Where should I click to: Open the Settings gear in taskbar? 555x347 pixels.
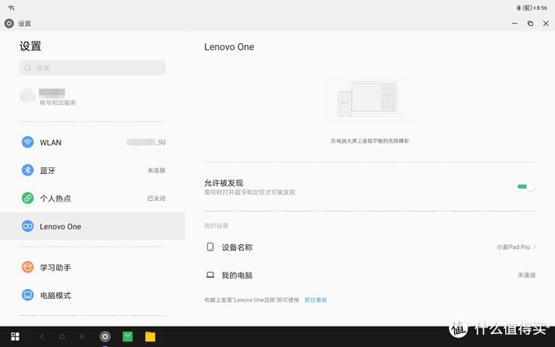point(105,336)
